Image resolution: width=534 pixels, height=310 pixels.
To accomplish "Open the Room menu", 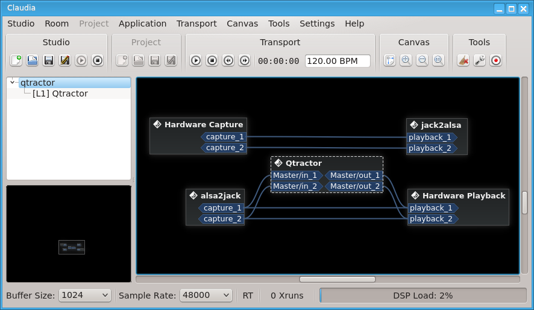I will 57,24.
